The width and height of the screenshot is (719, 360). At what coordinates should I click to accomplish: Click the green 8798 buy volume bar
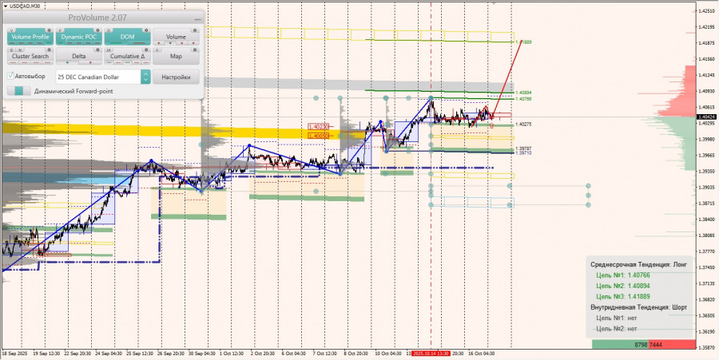620,344
